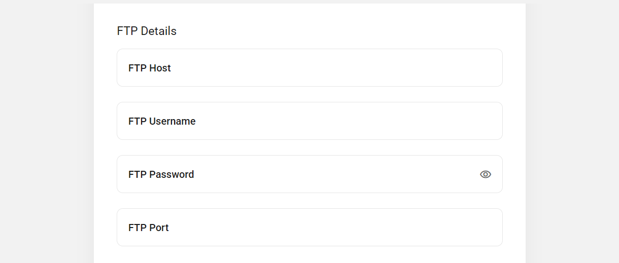Activate the FTP Password input field
The height and width of the screenshot is (263, 619).
[309, 174]
